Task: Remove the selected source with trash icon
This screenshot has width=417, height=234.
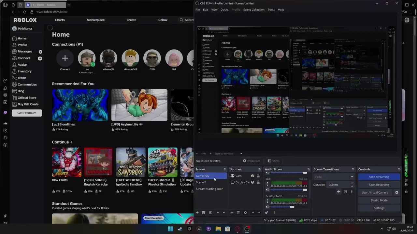Action: click(x=238, y=213)
